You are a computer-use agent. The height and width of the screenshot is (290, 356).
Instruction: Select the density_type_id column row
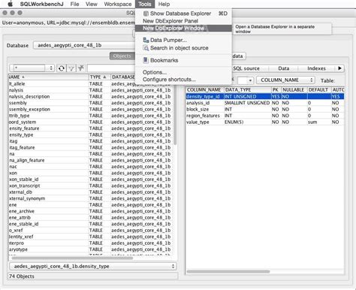265,96
